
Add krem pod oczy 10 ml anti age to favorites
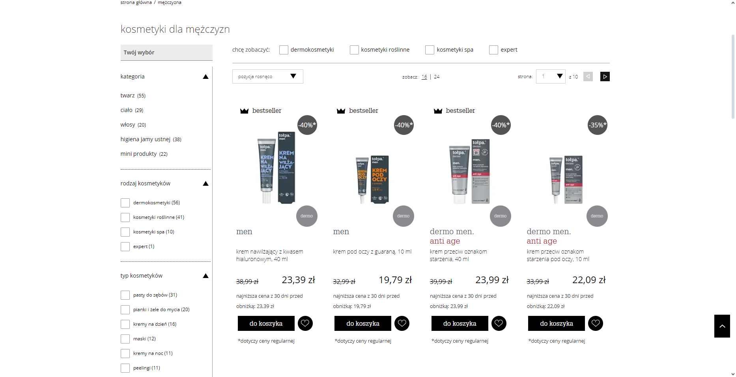[596, 323]
